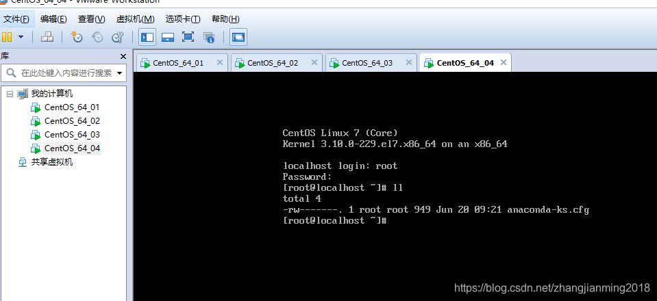Image resolution: width=657 pixels, height=301 pixels.
Task: Select CentOS_64_04 in the library tree
Action: (x=72, y=148)
